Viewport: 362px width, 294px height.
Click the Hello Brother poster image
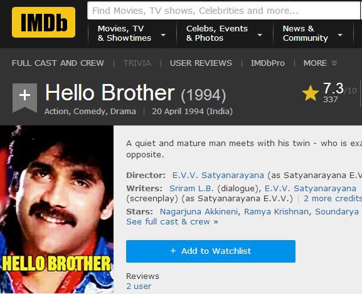(57, 209)
